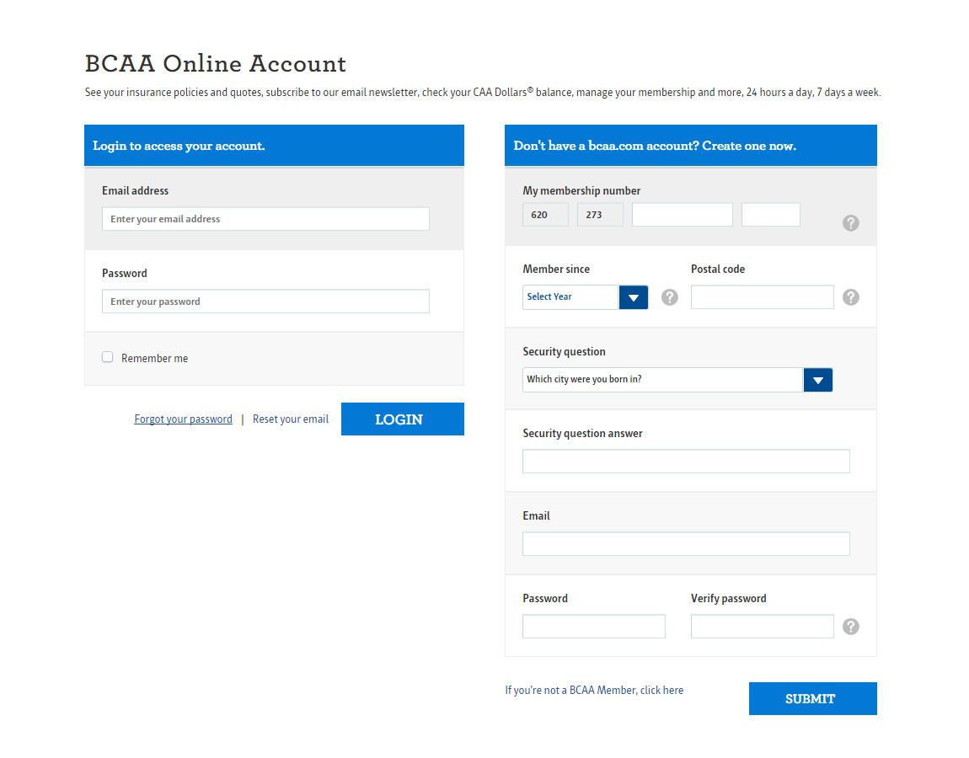Click the login Password field
Image resolution: width=969 pixels, height=758 pixels.
tap(265, 302)
